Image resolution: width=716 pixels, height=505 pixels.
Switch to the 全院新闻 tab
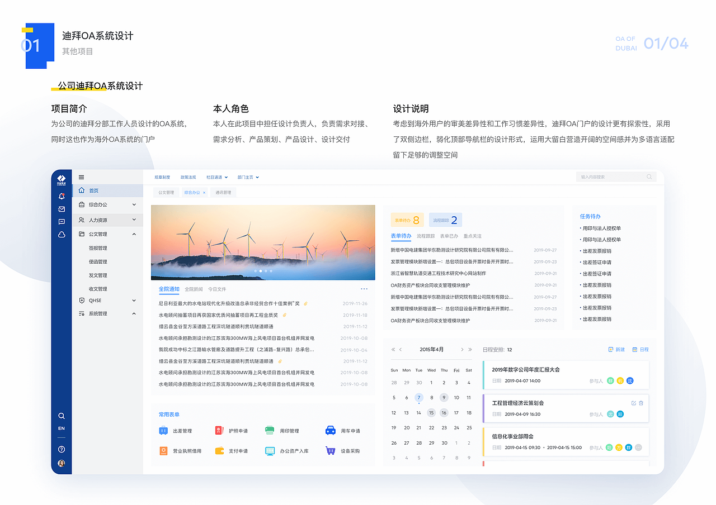(x=194, y=289)
